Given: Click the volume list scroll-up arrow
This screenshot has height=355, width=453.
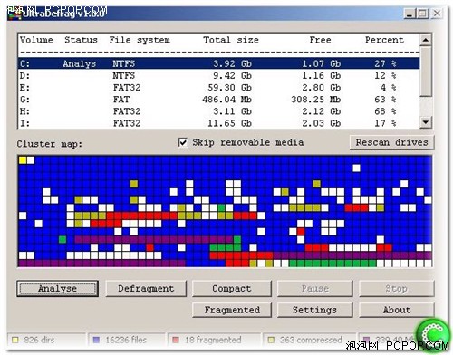Looking at the screenshot, I should [426, 40].
